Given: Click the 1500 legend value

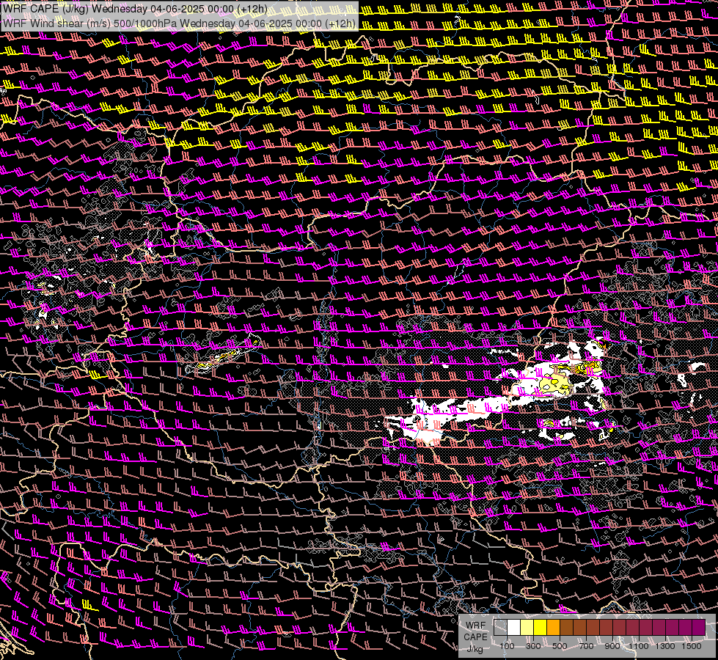Looking at the screenshot, I should 692,646.
